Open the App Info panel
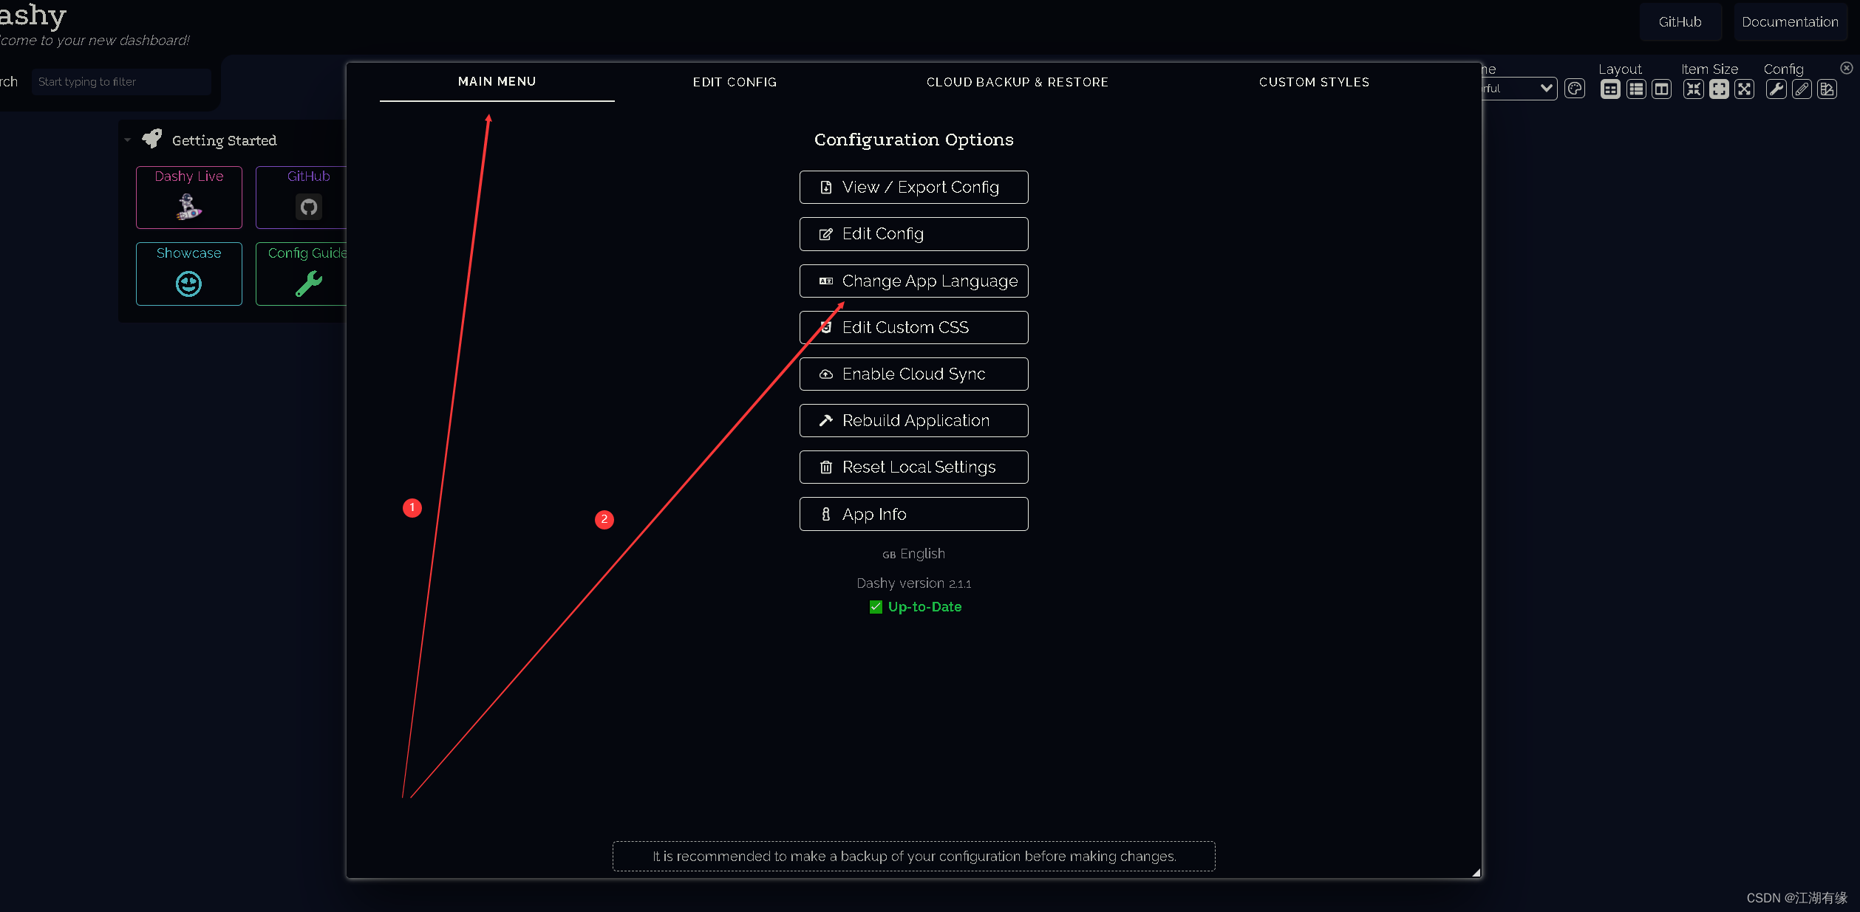 click(913, 513)
